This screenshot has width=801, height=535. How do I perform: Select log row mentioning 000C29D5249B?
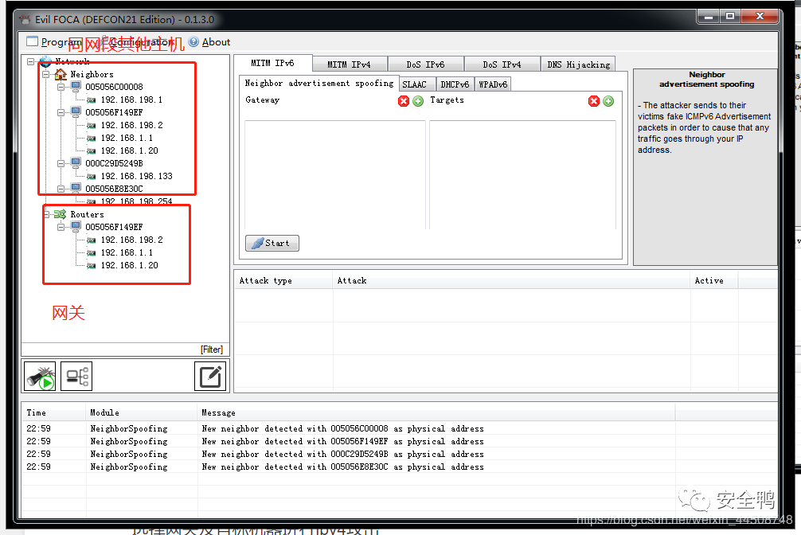click(400, 455)
